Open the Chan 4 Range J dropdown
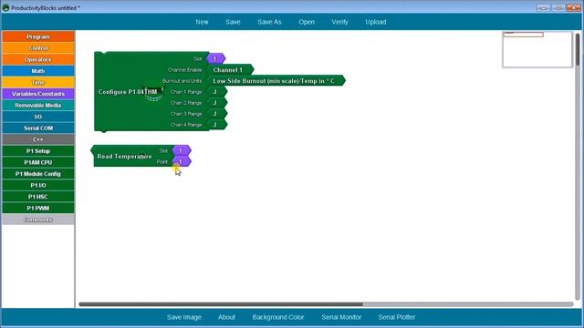Image resolution: width=584 pixels, height=328 pixels. coord(217,125)
